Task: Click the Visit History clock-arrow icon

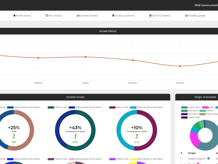Action: point(46,15)
